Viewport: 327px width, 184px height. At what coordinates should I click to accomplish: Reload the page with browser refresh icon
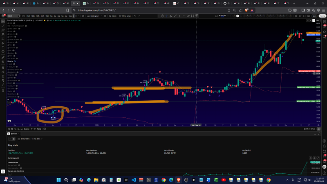tap(13, 10)
